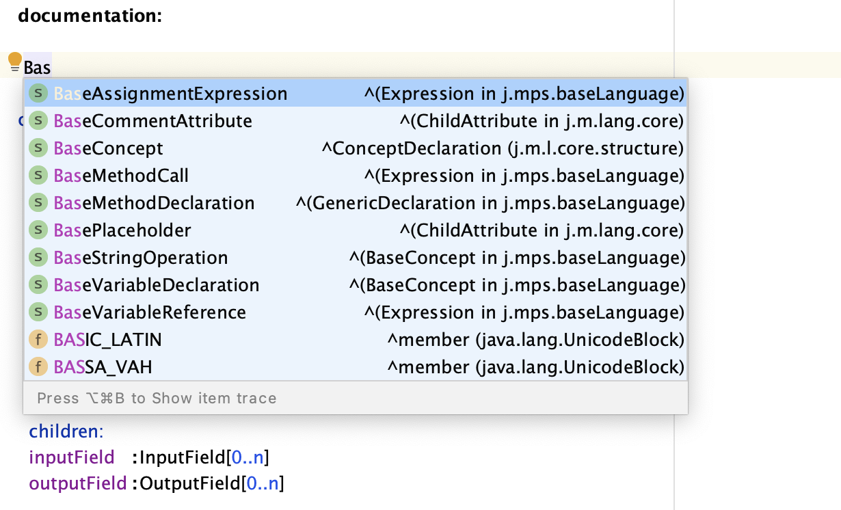Click the lightbulb intention icon
The width and height of the screenshot is (841, 510).
(14, 62)
